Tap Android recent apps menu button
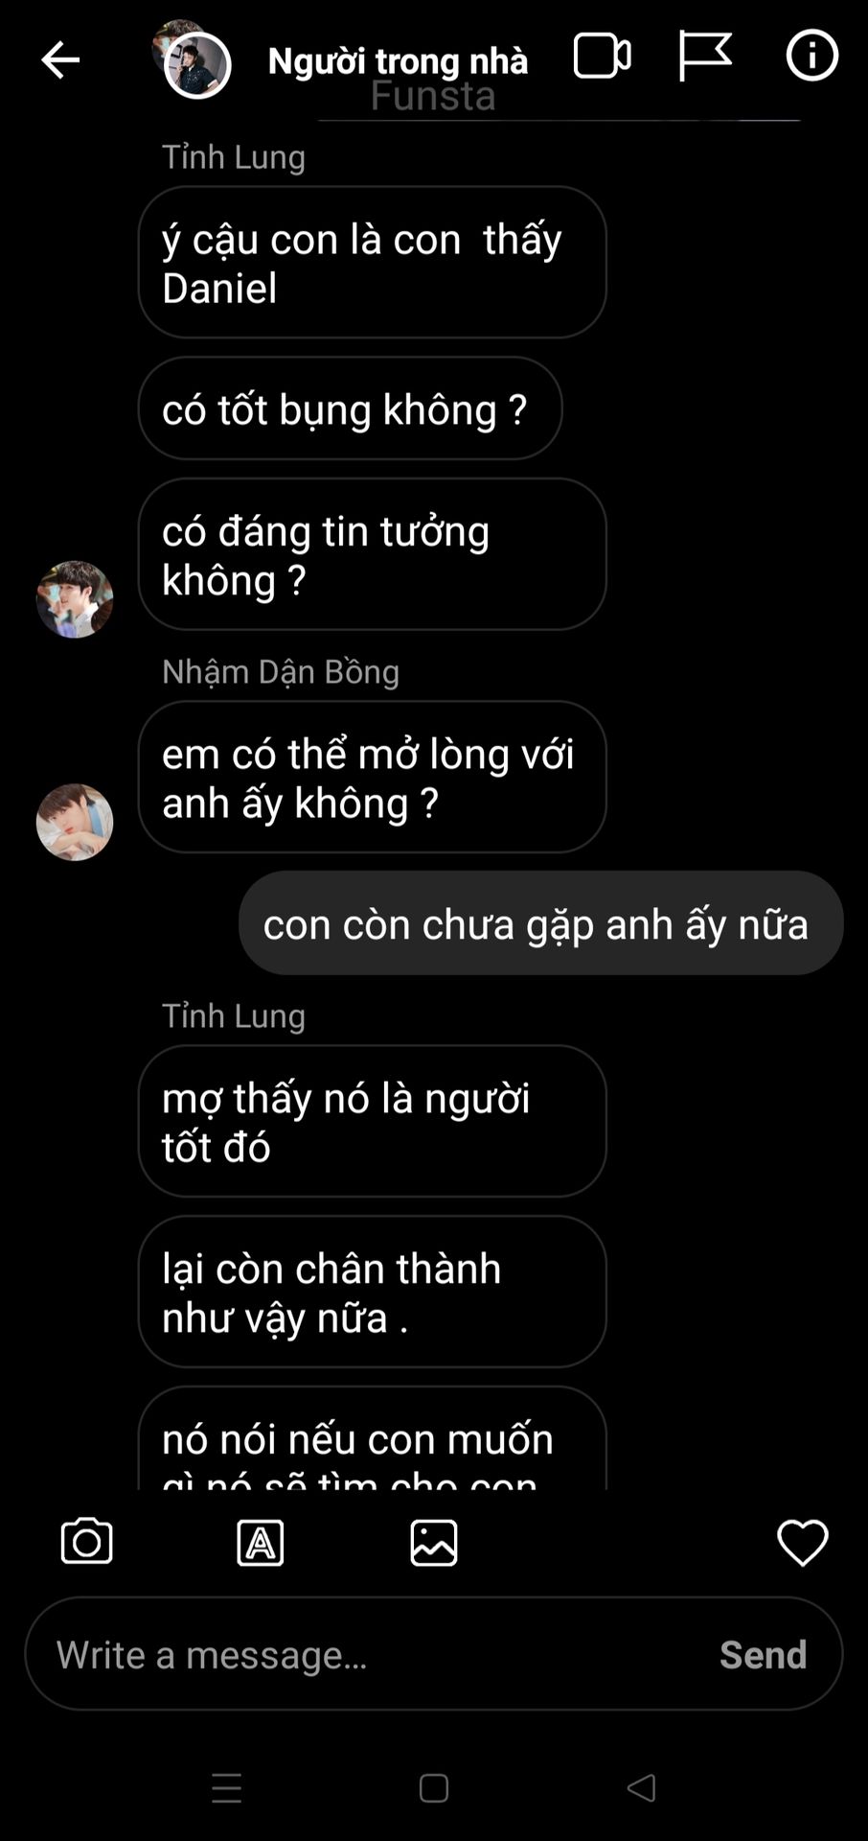This screenshot has height=1841, width=868. pyautogui.click(x=226, y=1788)
